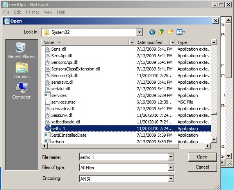Click the Open button

click(202, 157)
